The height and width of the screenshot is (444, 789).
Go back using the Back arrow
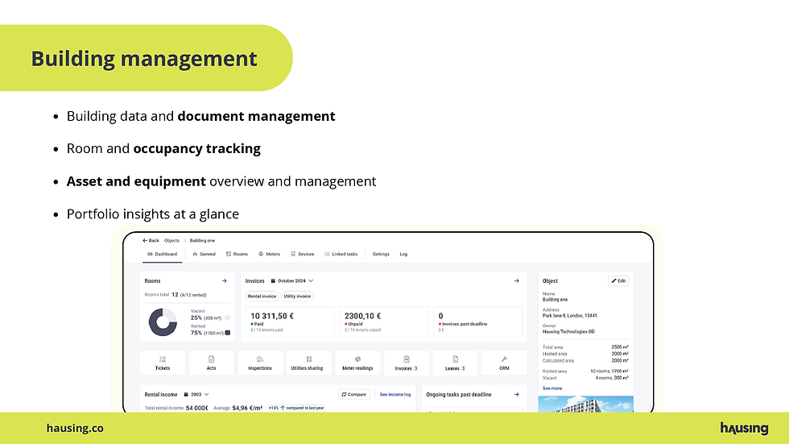[151, 241]
